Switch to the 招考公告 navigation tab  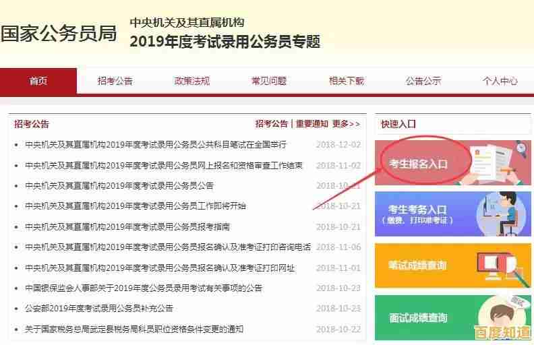(x=115, y=81)
